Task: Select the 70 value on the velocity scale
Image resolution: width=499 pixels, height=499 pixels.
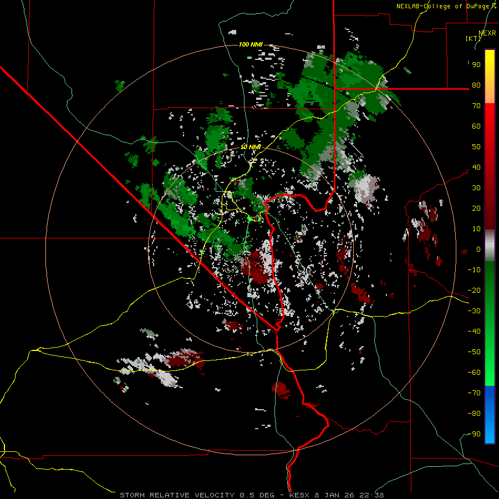Action: point(476,106)
